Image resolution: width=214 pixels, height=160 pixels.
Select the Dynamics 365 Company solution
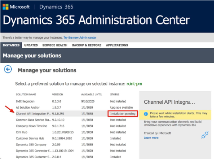[77, 144]
